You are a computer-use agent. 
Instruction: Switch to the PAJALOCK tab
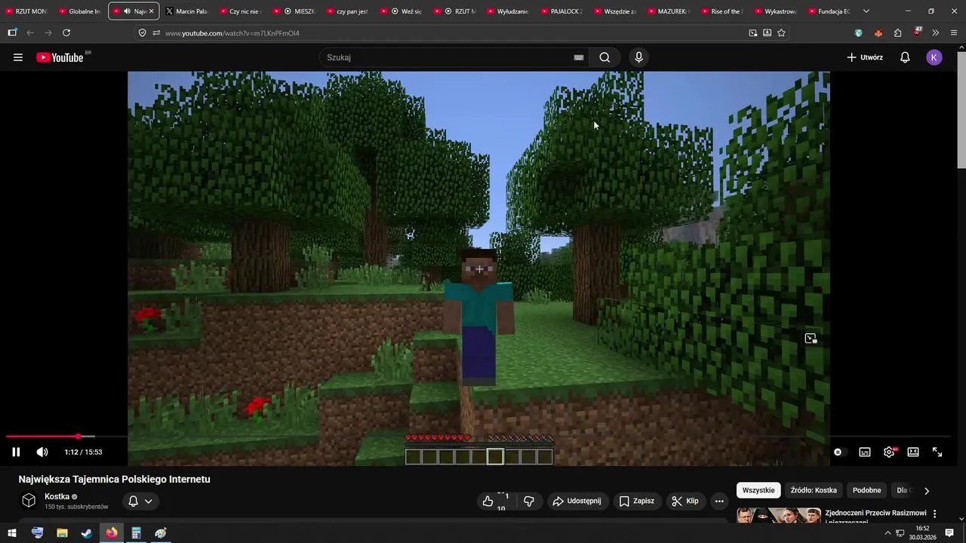tap(561, 11)
